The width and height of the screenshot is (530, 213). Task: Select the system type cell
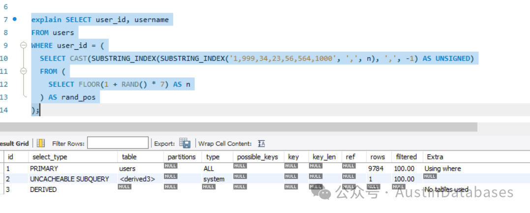pos(213,179)
